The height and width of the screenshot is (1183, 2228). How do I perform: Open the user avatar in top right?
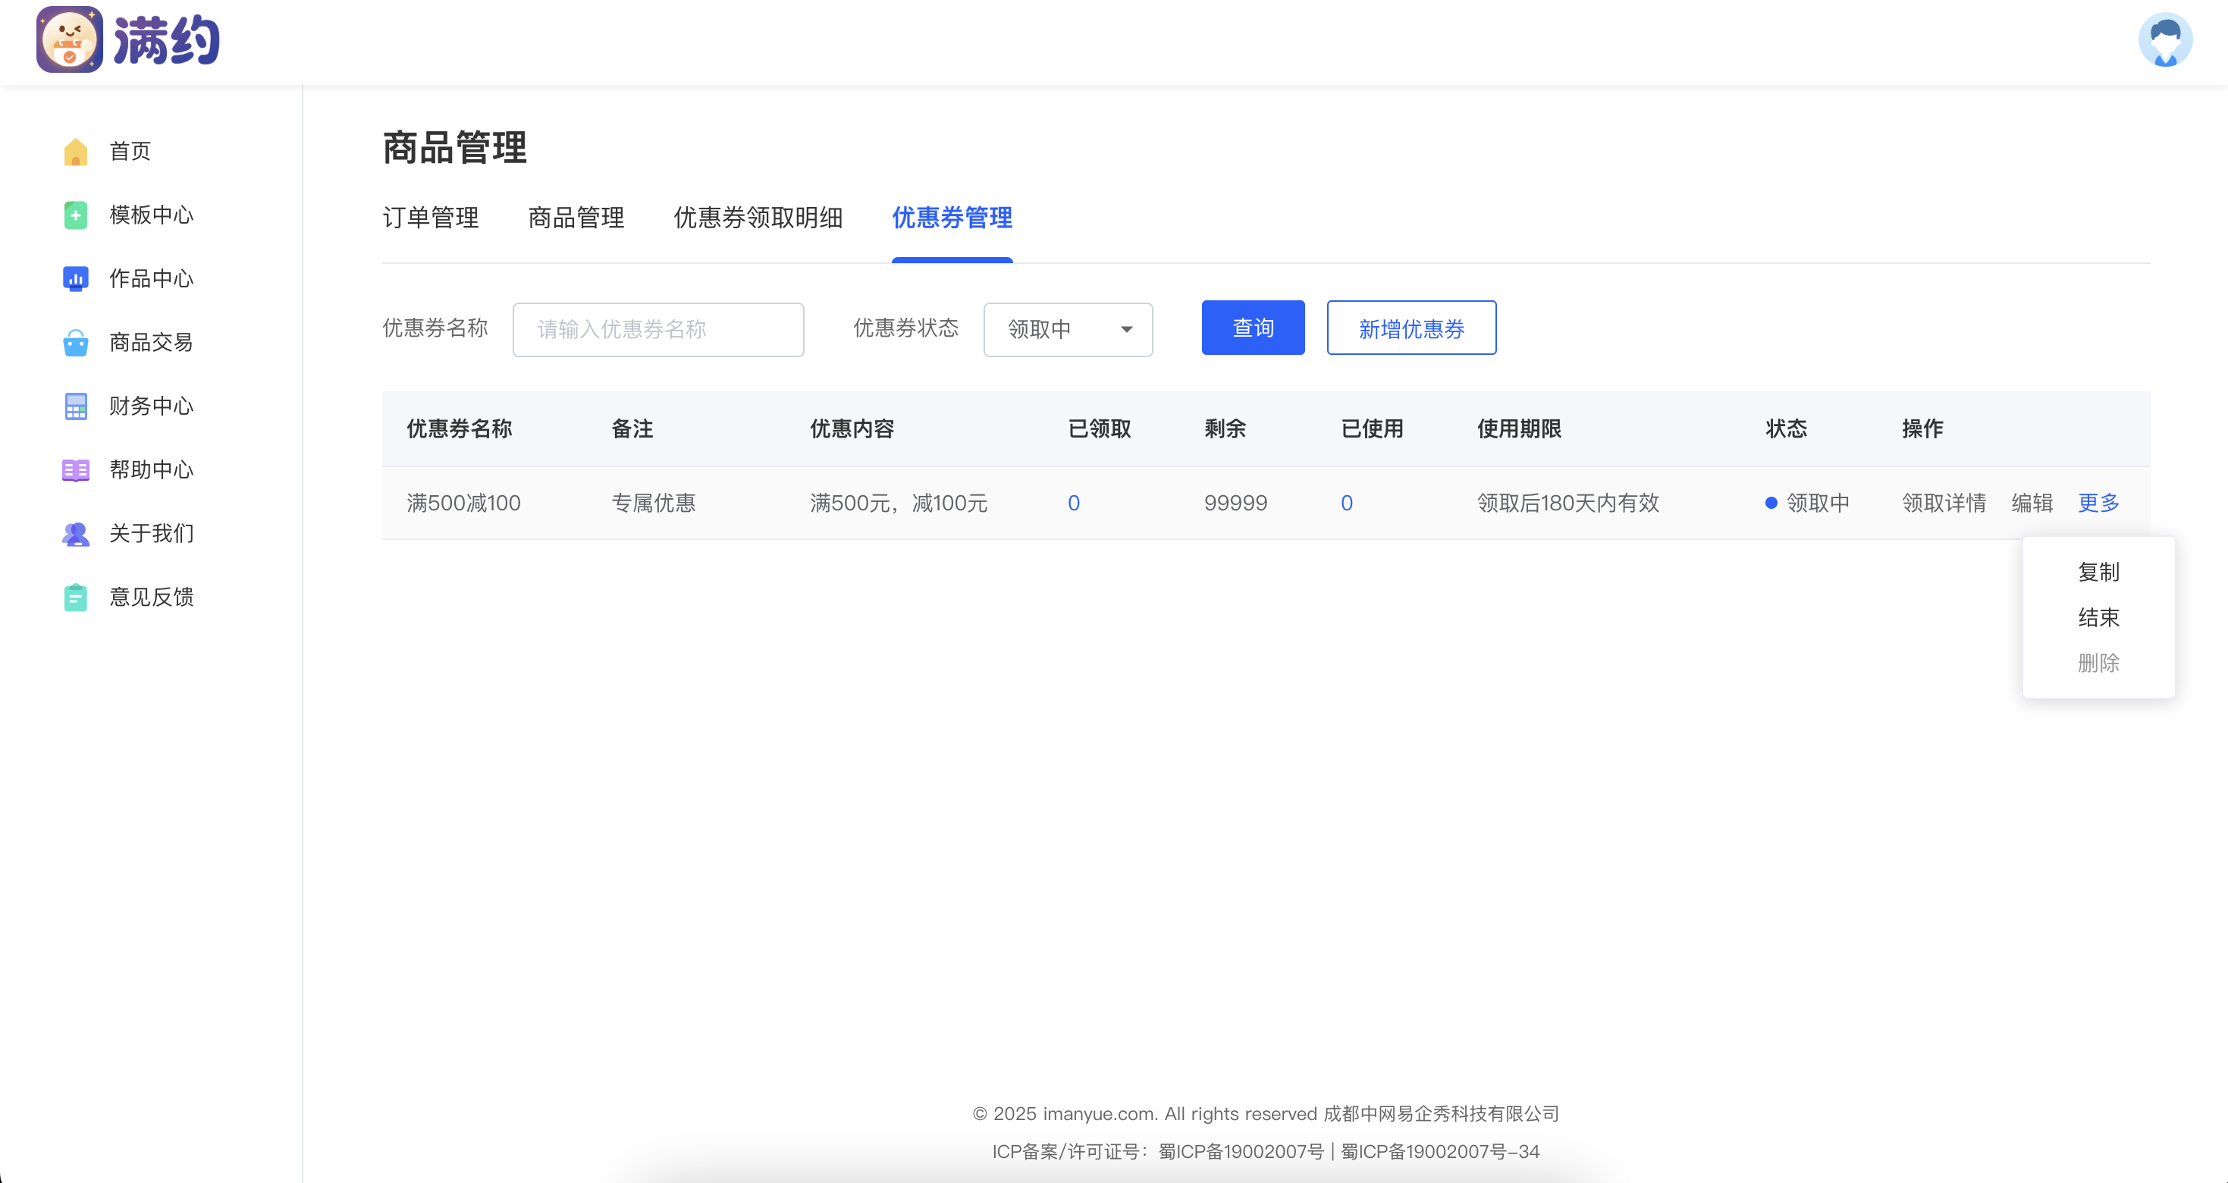coord(2164,39)
